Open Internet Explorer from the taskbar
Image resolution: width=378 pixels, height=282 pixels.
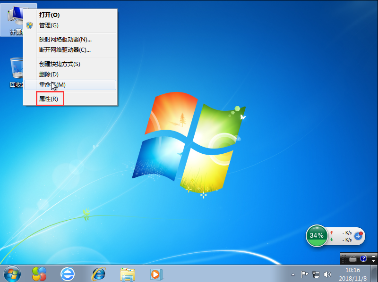point(99,273)
